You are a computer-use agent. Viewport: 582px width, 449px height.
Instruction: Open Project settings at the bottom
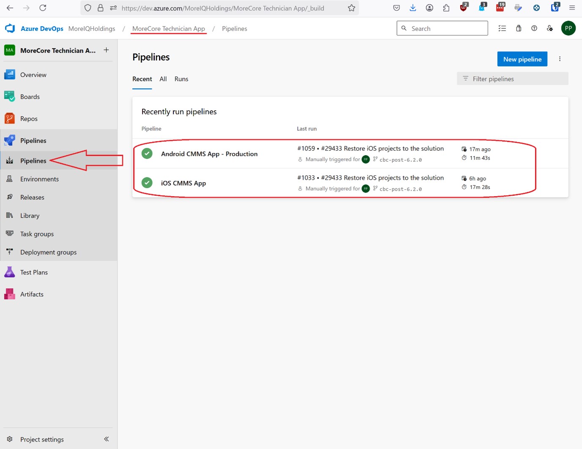(x=42, y=439)
